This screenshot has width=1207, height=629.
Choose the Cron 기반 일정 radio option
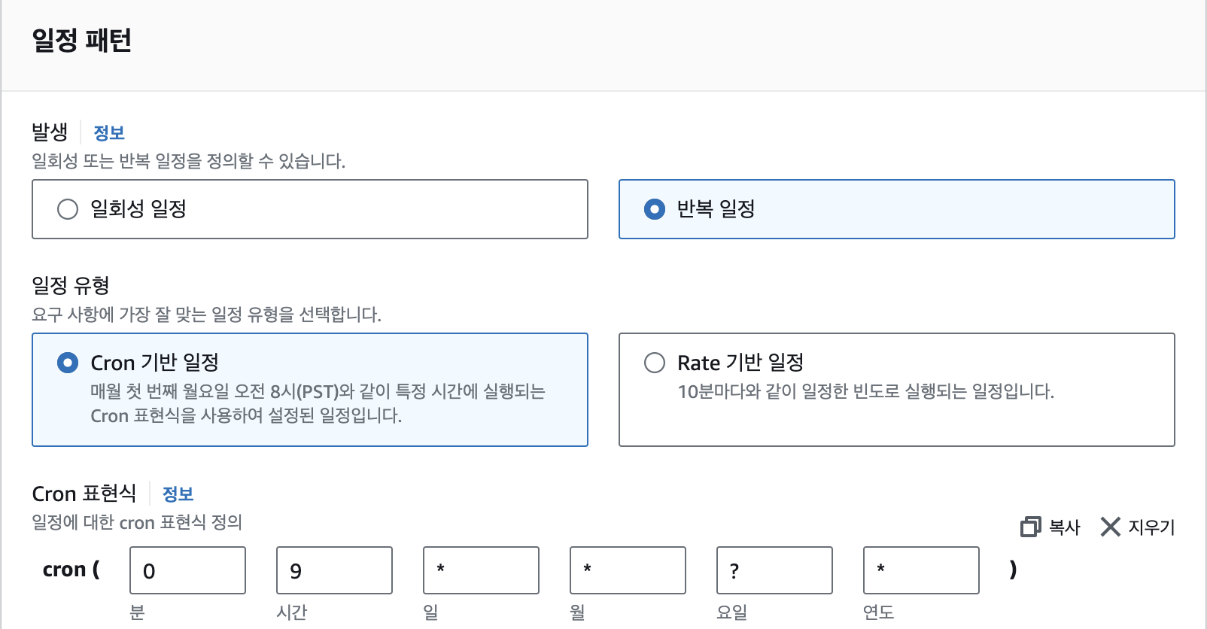click(68, 363)
